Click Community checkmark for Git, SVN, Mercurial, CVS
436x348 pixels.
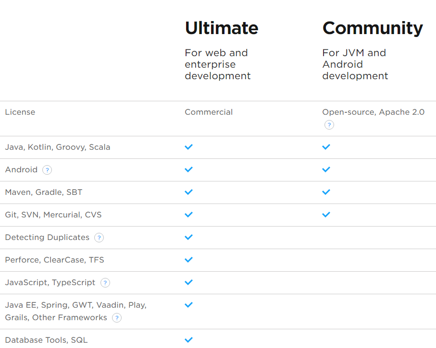[326, 215]
